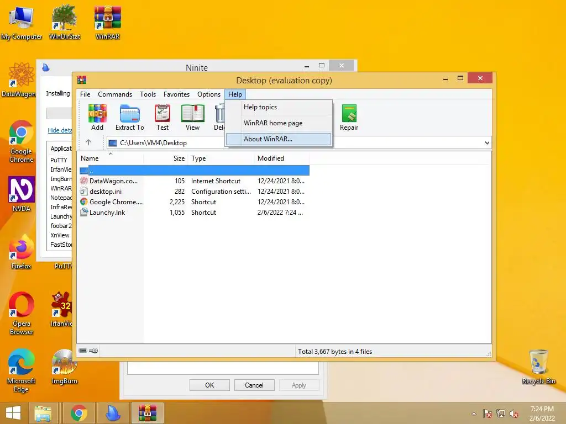Click the Cancel button in the dialog behind WinRAR
The width and height of the screenshot is (566, 424).
click(254, 385)
